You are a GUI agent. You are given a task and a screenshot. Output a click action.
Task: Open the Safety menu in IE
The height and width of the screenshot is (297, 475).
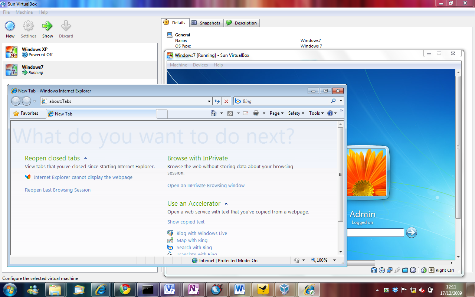pos(296,113)
